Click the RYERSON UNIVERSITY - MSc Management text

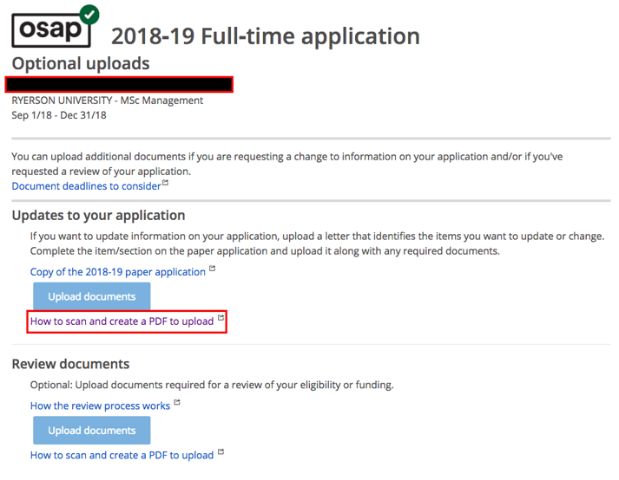tap(108, 101)
